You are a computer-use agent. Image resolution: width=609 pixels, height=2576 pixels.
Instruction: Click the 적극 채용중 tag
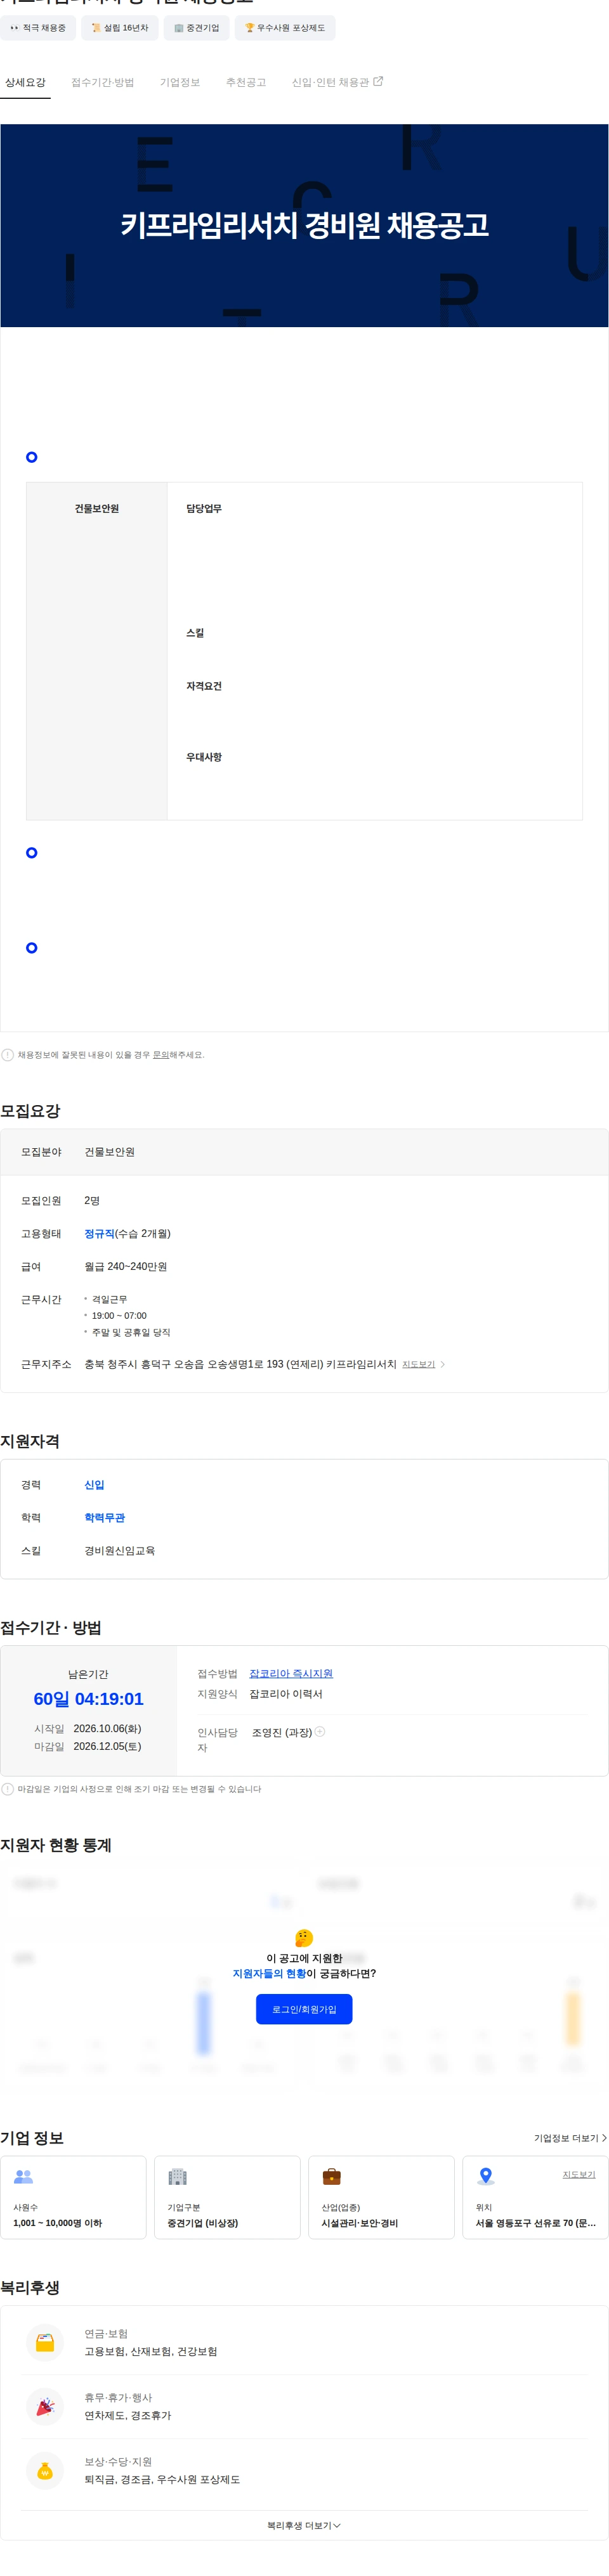38,28
